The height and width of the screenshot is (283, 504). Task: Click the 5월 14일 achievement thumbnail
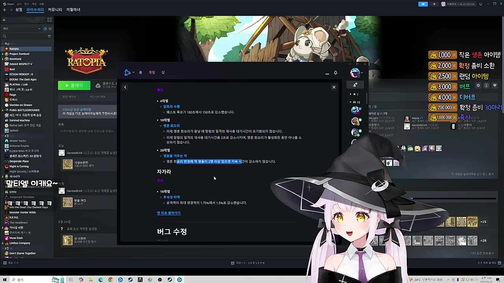[x=68, y=240]
